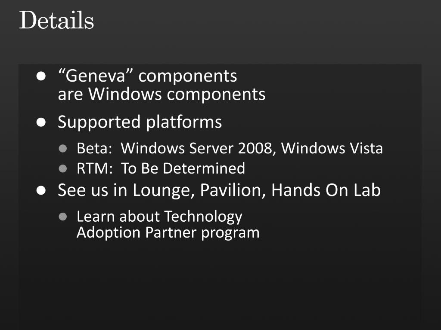Click the word "Lounge" in third bullet
Screen dimensions: 441x330
click(x=164, y=190)
